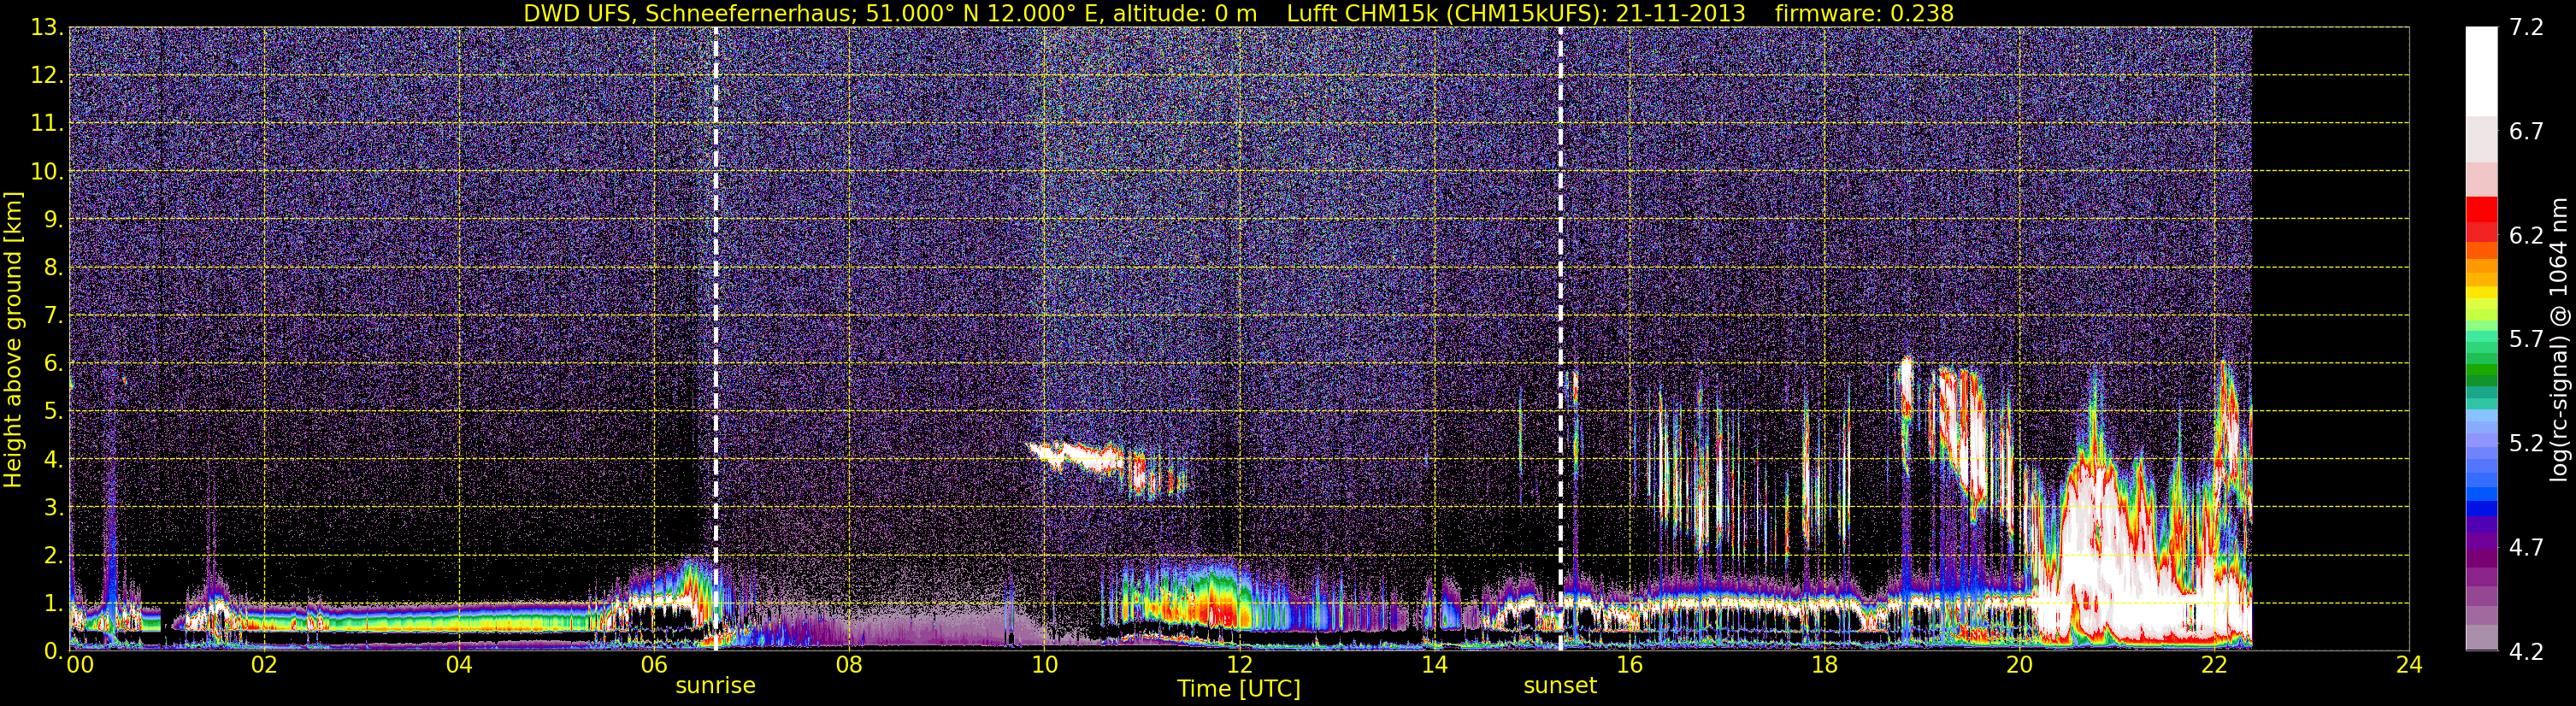Click the x-axis tick label "14"
The height and width of the screenshot is (706, 2576).
pyautogui.click(x=1434, y=666)
